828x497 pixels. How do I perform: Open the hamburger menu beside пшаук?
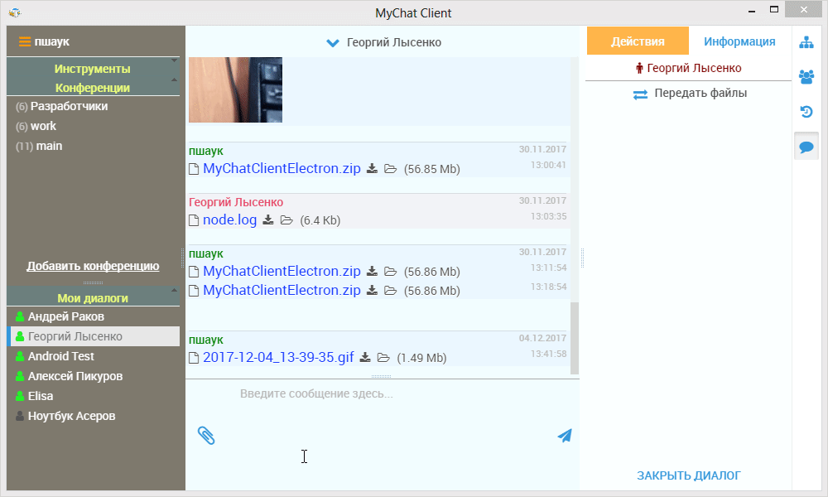24,41
